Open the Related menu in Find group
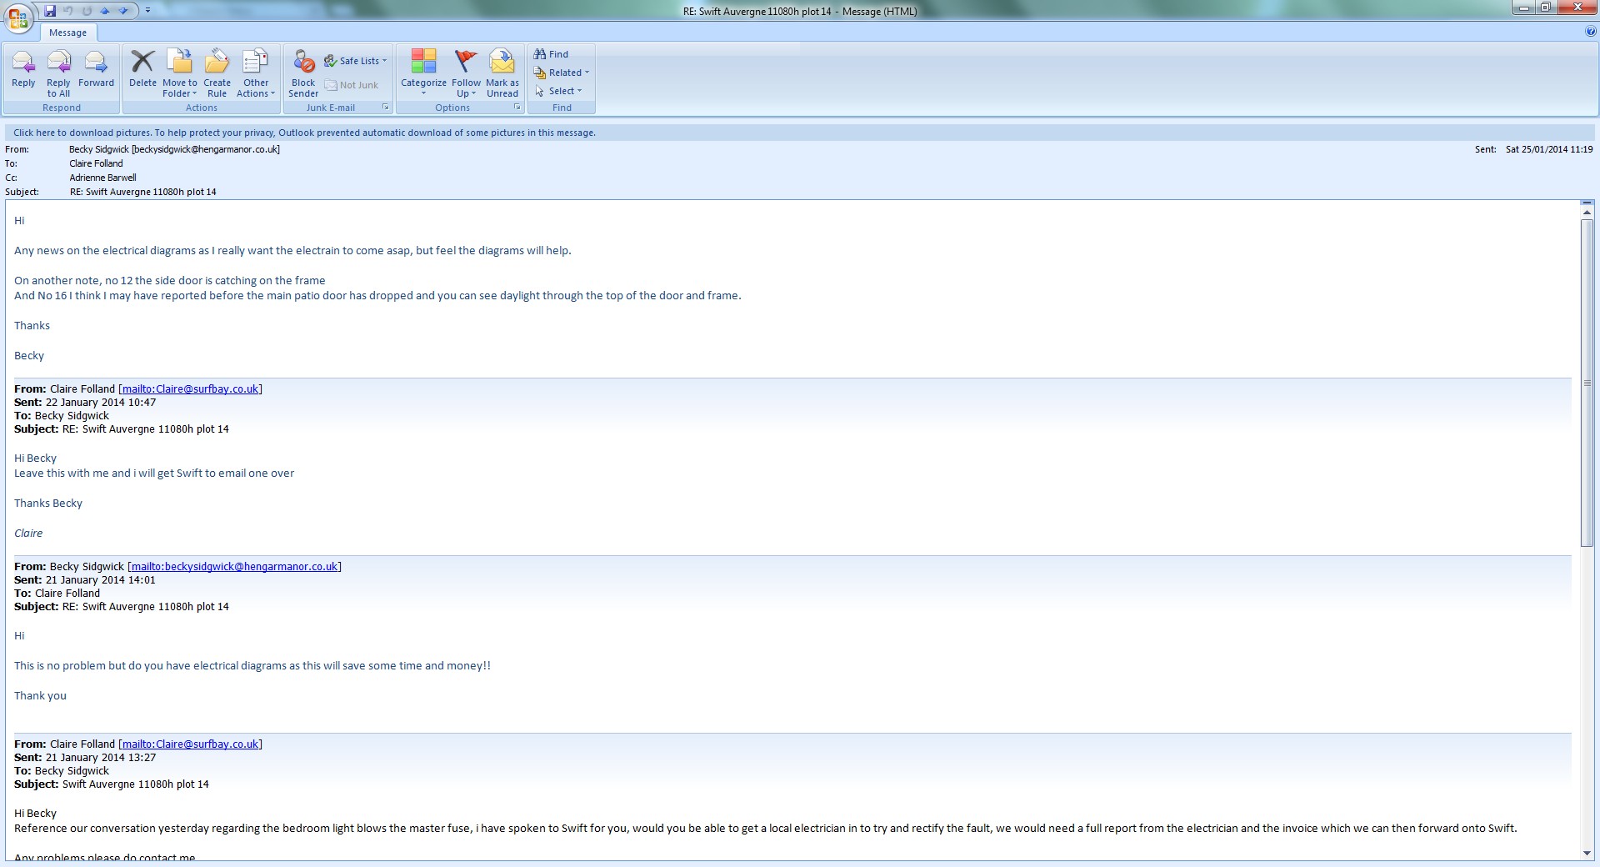 tap(562, 73)
